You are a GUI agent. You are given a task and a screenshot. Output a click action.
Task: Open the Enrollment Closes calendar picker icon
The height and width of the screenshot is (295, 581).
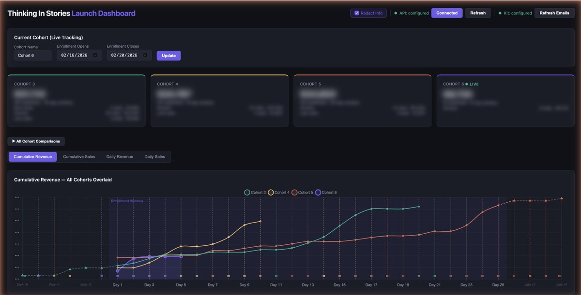(x=145, y=56)
